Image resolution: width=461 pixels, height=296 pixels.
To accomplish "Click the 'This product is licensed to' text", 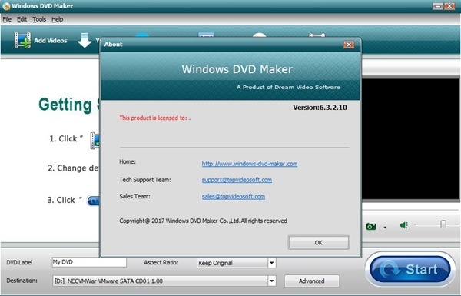I will pyautogui.click(x=155, y=118).
